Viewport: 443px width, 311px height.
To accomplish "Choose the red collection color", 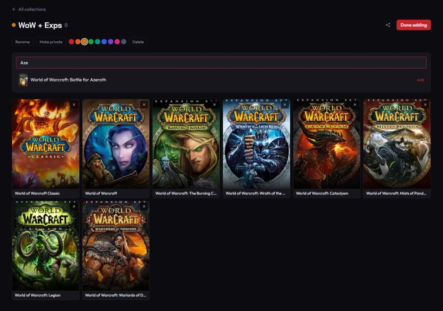I will pos(71,42).
